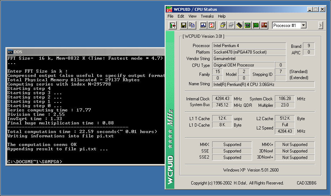Image resolution: width=331 pixels, height=196 pixels.
Task: Click the copy to clipboard icon
Action: tap(192, 25)
